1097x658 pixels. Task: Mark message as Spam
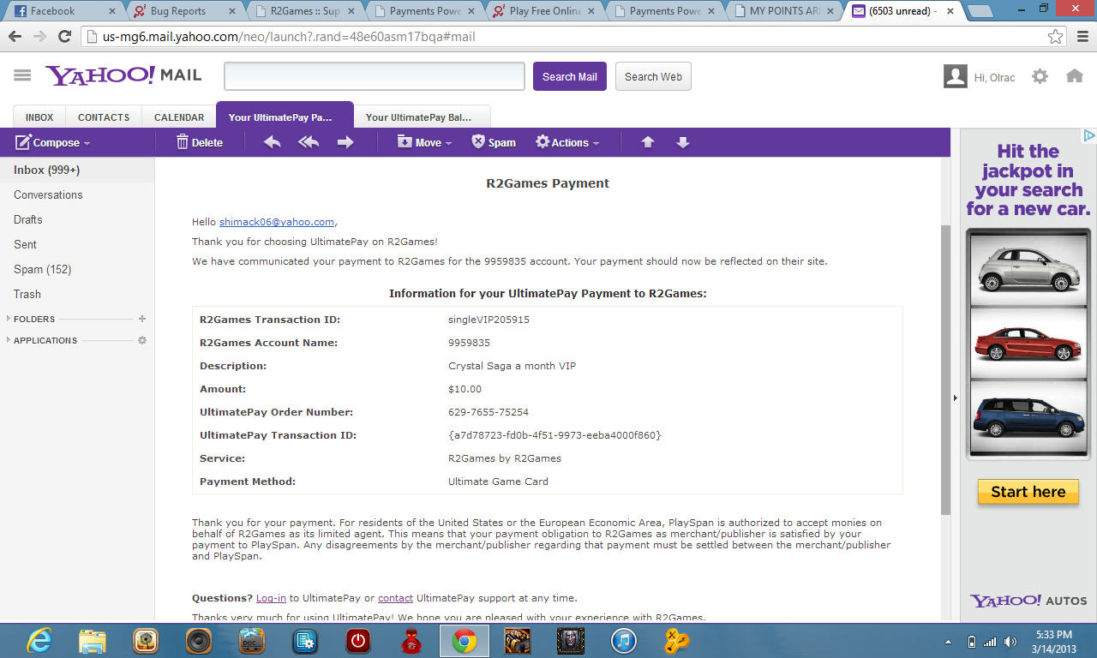point(494,142)
